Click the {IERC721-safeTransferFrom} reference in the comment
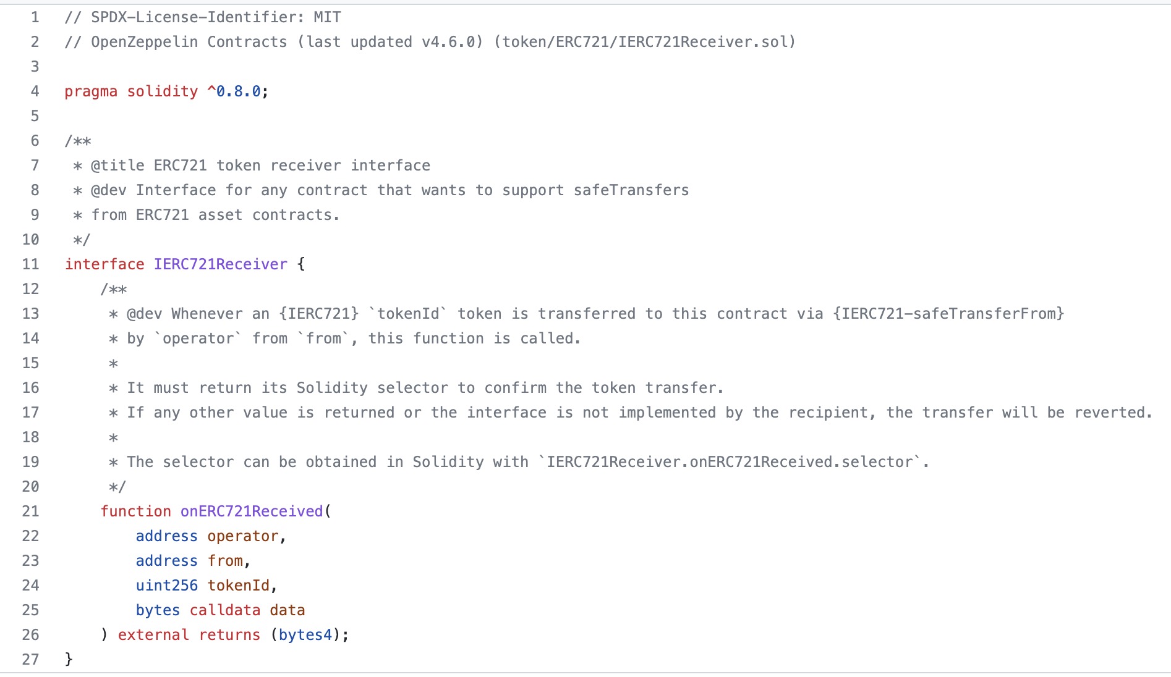1171x677 pixels. click(948, 314)
